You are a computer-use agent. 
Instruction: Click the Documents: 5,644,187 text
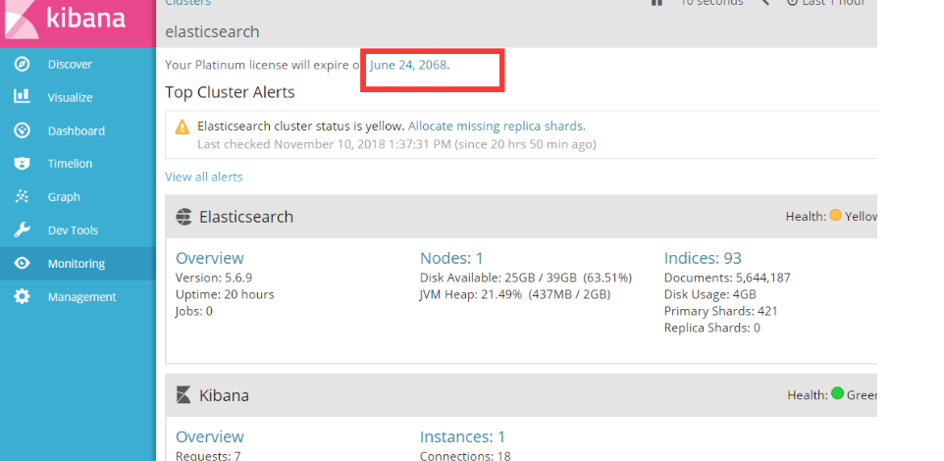point(727,278)
